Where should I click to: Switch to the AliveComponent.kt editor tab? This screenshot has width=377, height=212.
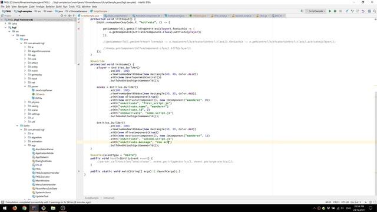pos(117,16)
